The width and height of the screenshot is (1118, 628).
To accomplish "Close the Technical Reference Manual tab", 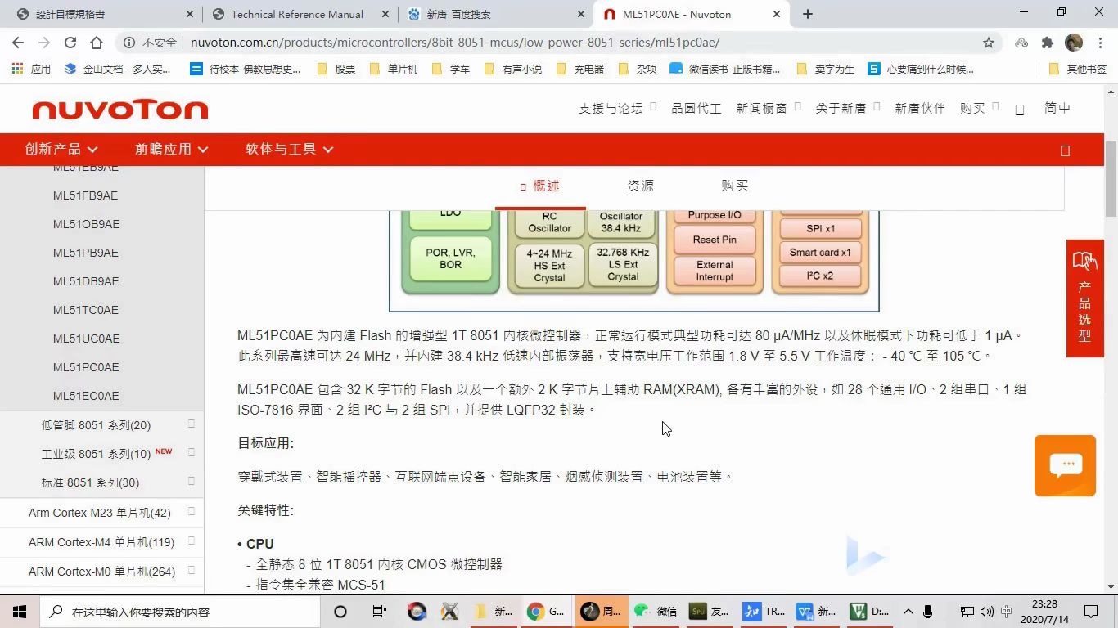I will [x=385, y=14].
